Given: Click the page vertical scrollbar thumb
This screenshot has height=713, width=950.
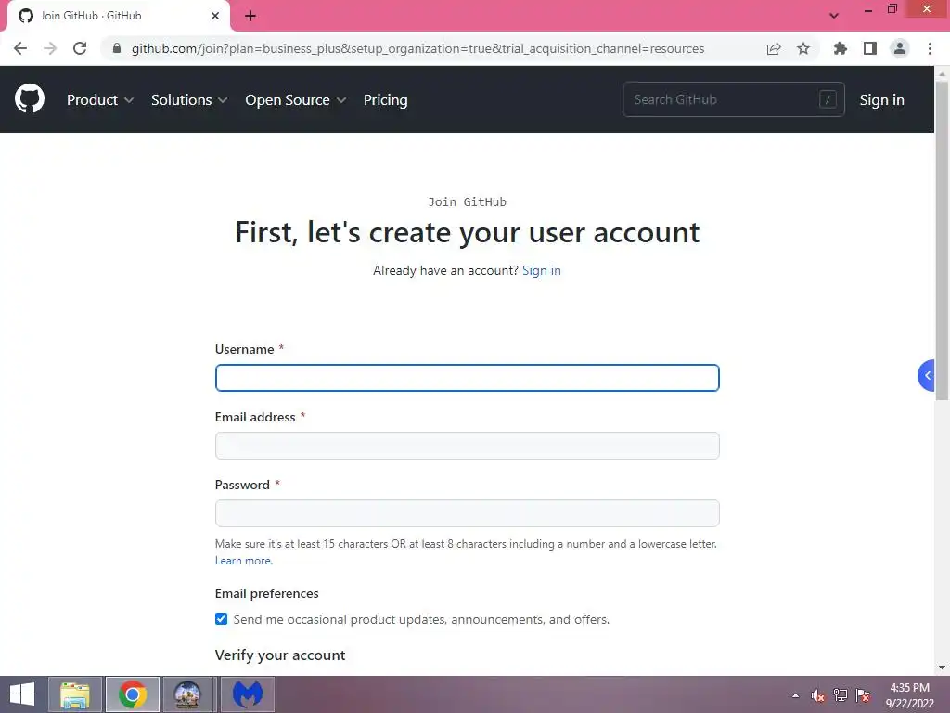Looking at the screenshot, I should (942, 240).
